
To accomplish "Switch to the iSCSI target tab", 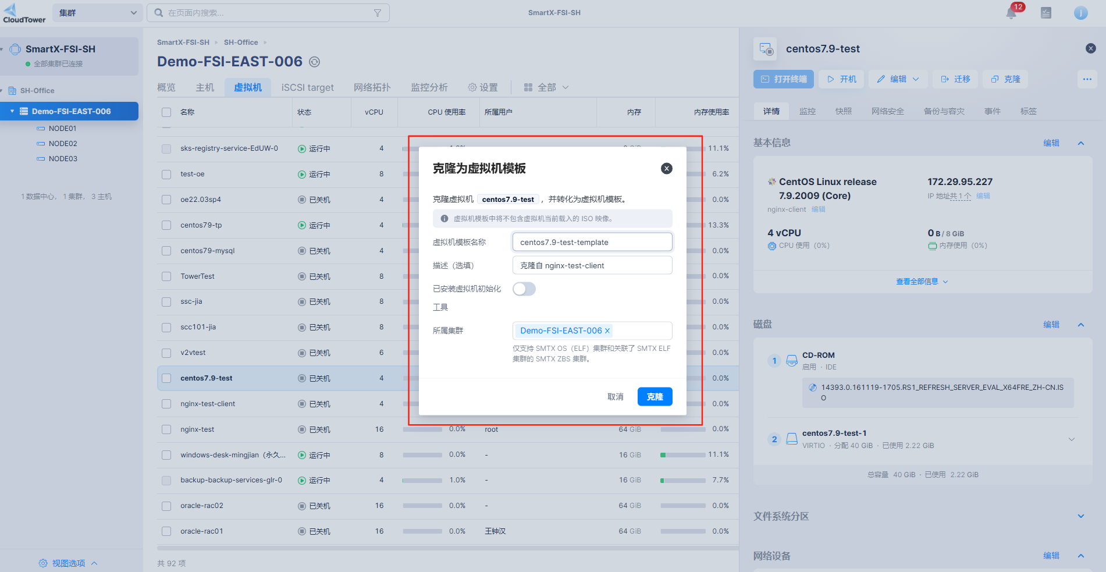I will pos(307,87).
